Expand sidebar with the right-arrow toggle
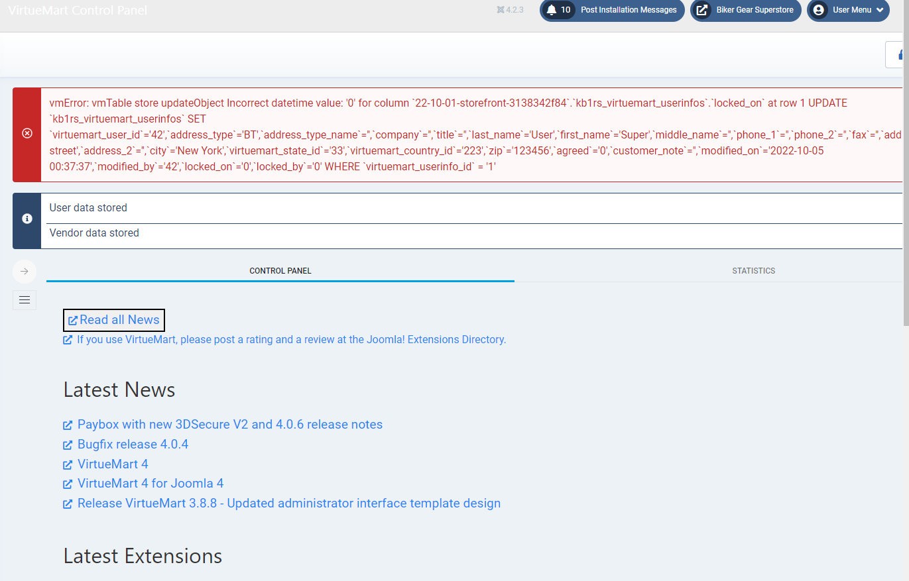This screenshot has height=581, width=909. coord(25,271)
